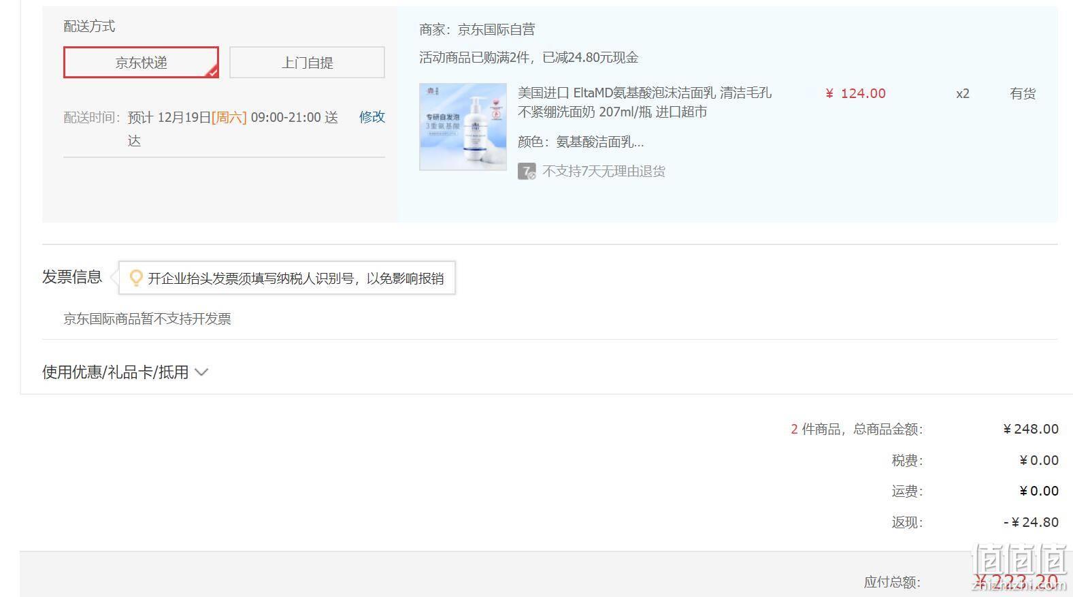Click the 配送方式 heading

tap(89, 26)
